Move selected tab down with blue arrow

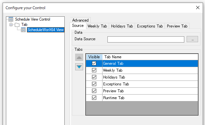(x=79, y=67)
